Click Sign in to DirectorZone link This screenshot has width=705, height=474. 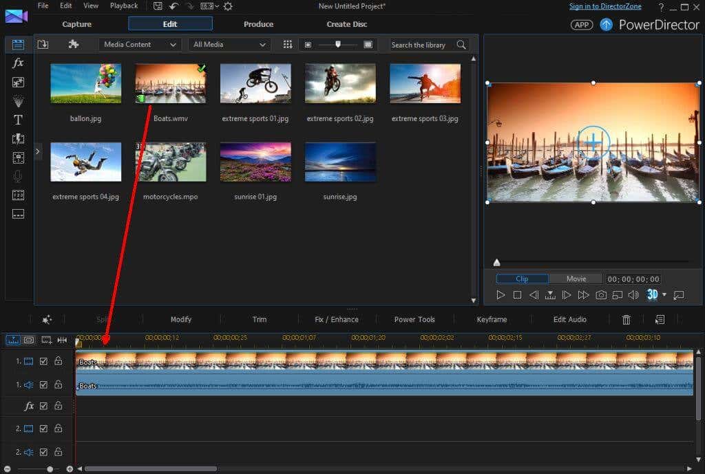[x=605, y=6]
